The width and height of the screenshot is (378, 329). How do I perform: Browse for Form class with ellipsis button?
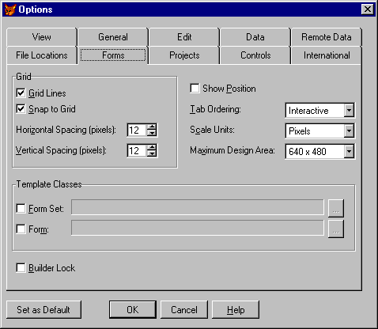(336, 229)
